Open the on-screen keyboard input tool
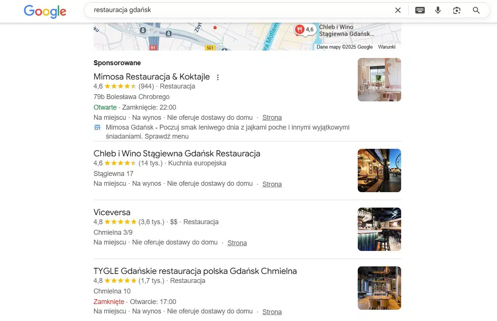The width and height of the screenshot is (497, 321). pos(420,11)
